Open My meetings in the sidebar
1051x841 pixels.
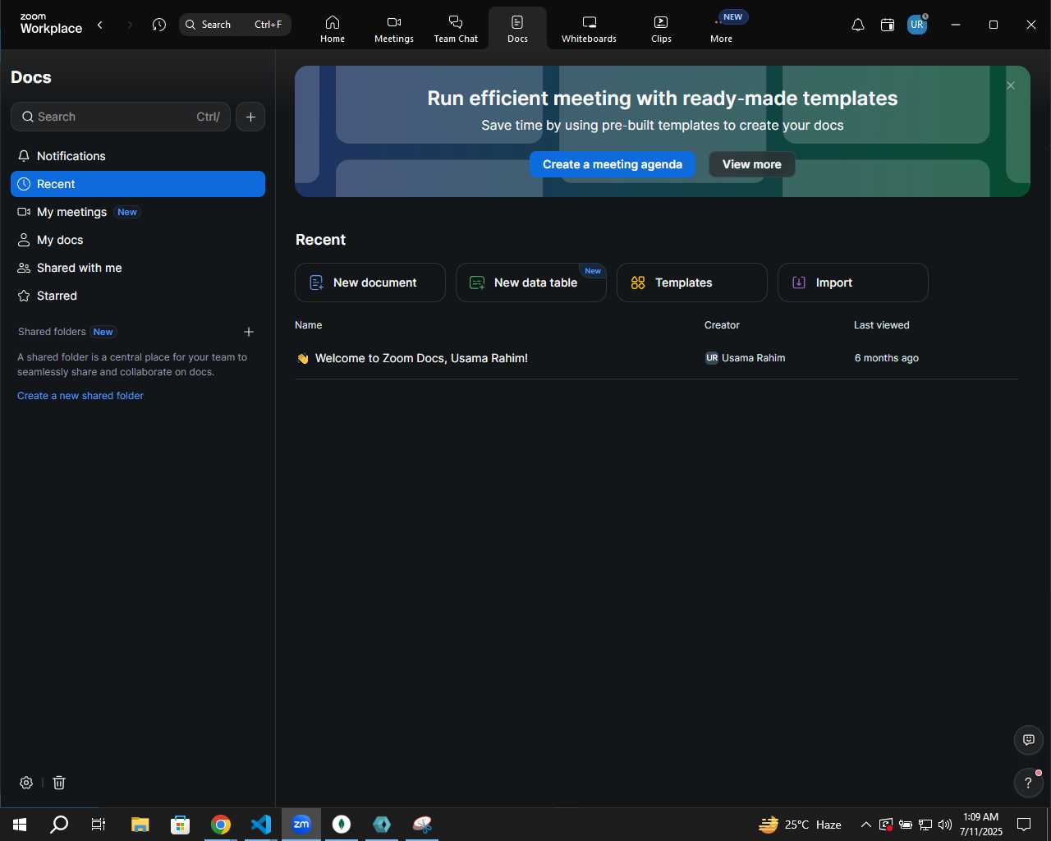(x=138, y=212)
